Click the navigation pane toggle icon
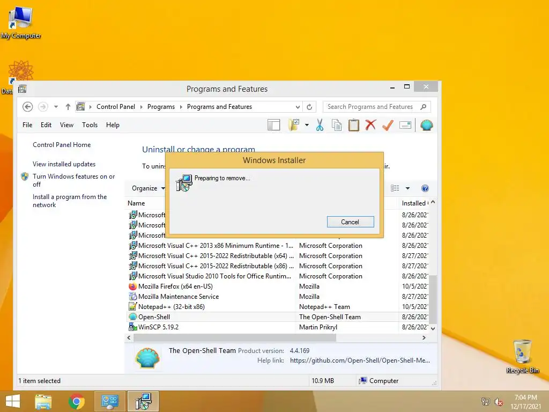Image resolution: width=549 pixels, height=412 pixels. pos(273,125)
